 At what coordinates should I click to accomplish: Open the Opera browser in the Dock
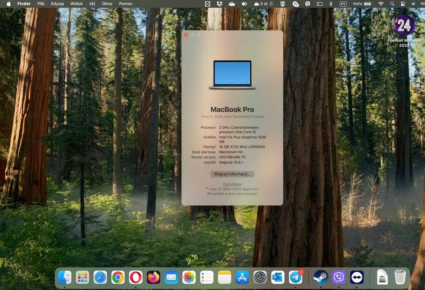tap(136, 278)
